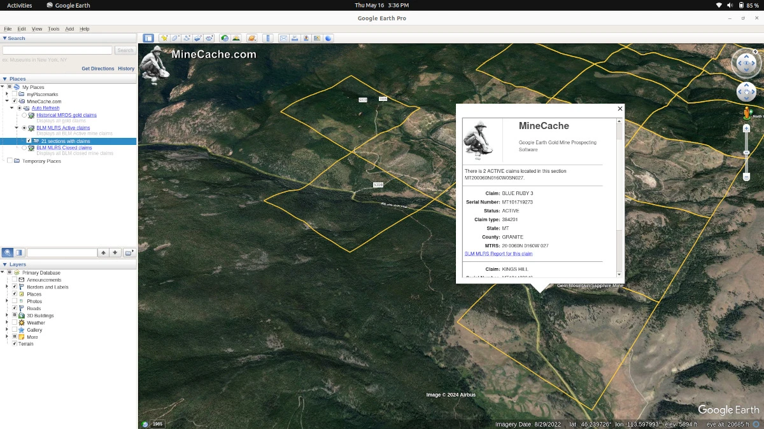
Task: Uncheck 21 sections with claims
Action: click(x=29, y=141)
